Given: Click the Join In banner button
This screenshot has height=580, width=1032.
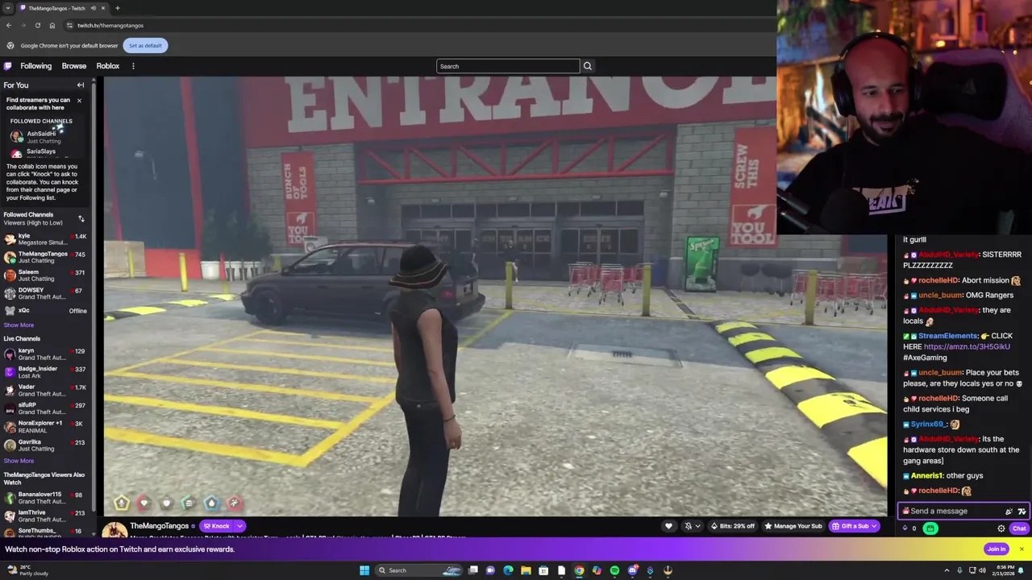Looking at the screenshot, I should click(997, 549).
